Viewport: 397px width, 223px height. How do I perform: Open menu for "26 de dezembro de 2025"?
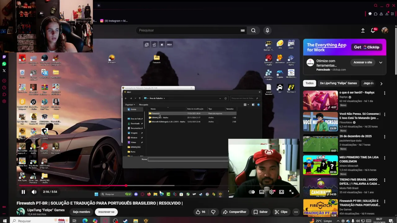(385, 137)
